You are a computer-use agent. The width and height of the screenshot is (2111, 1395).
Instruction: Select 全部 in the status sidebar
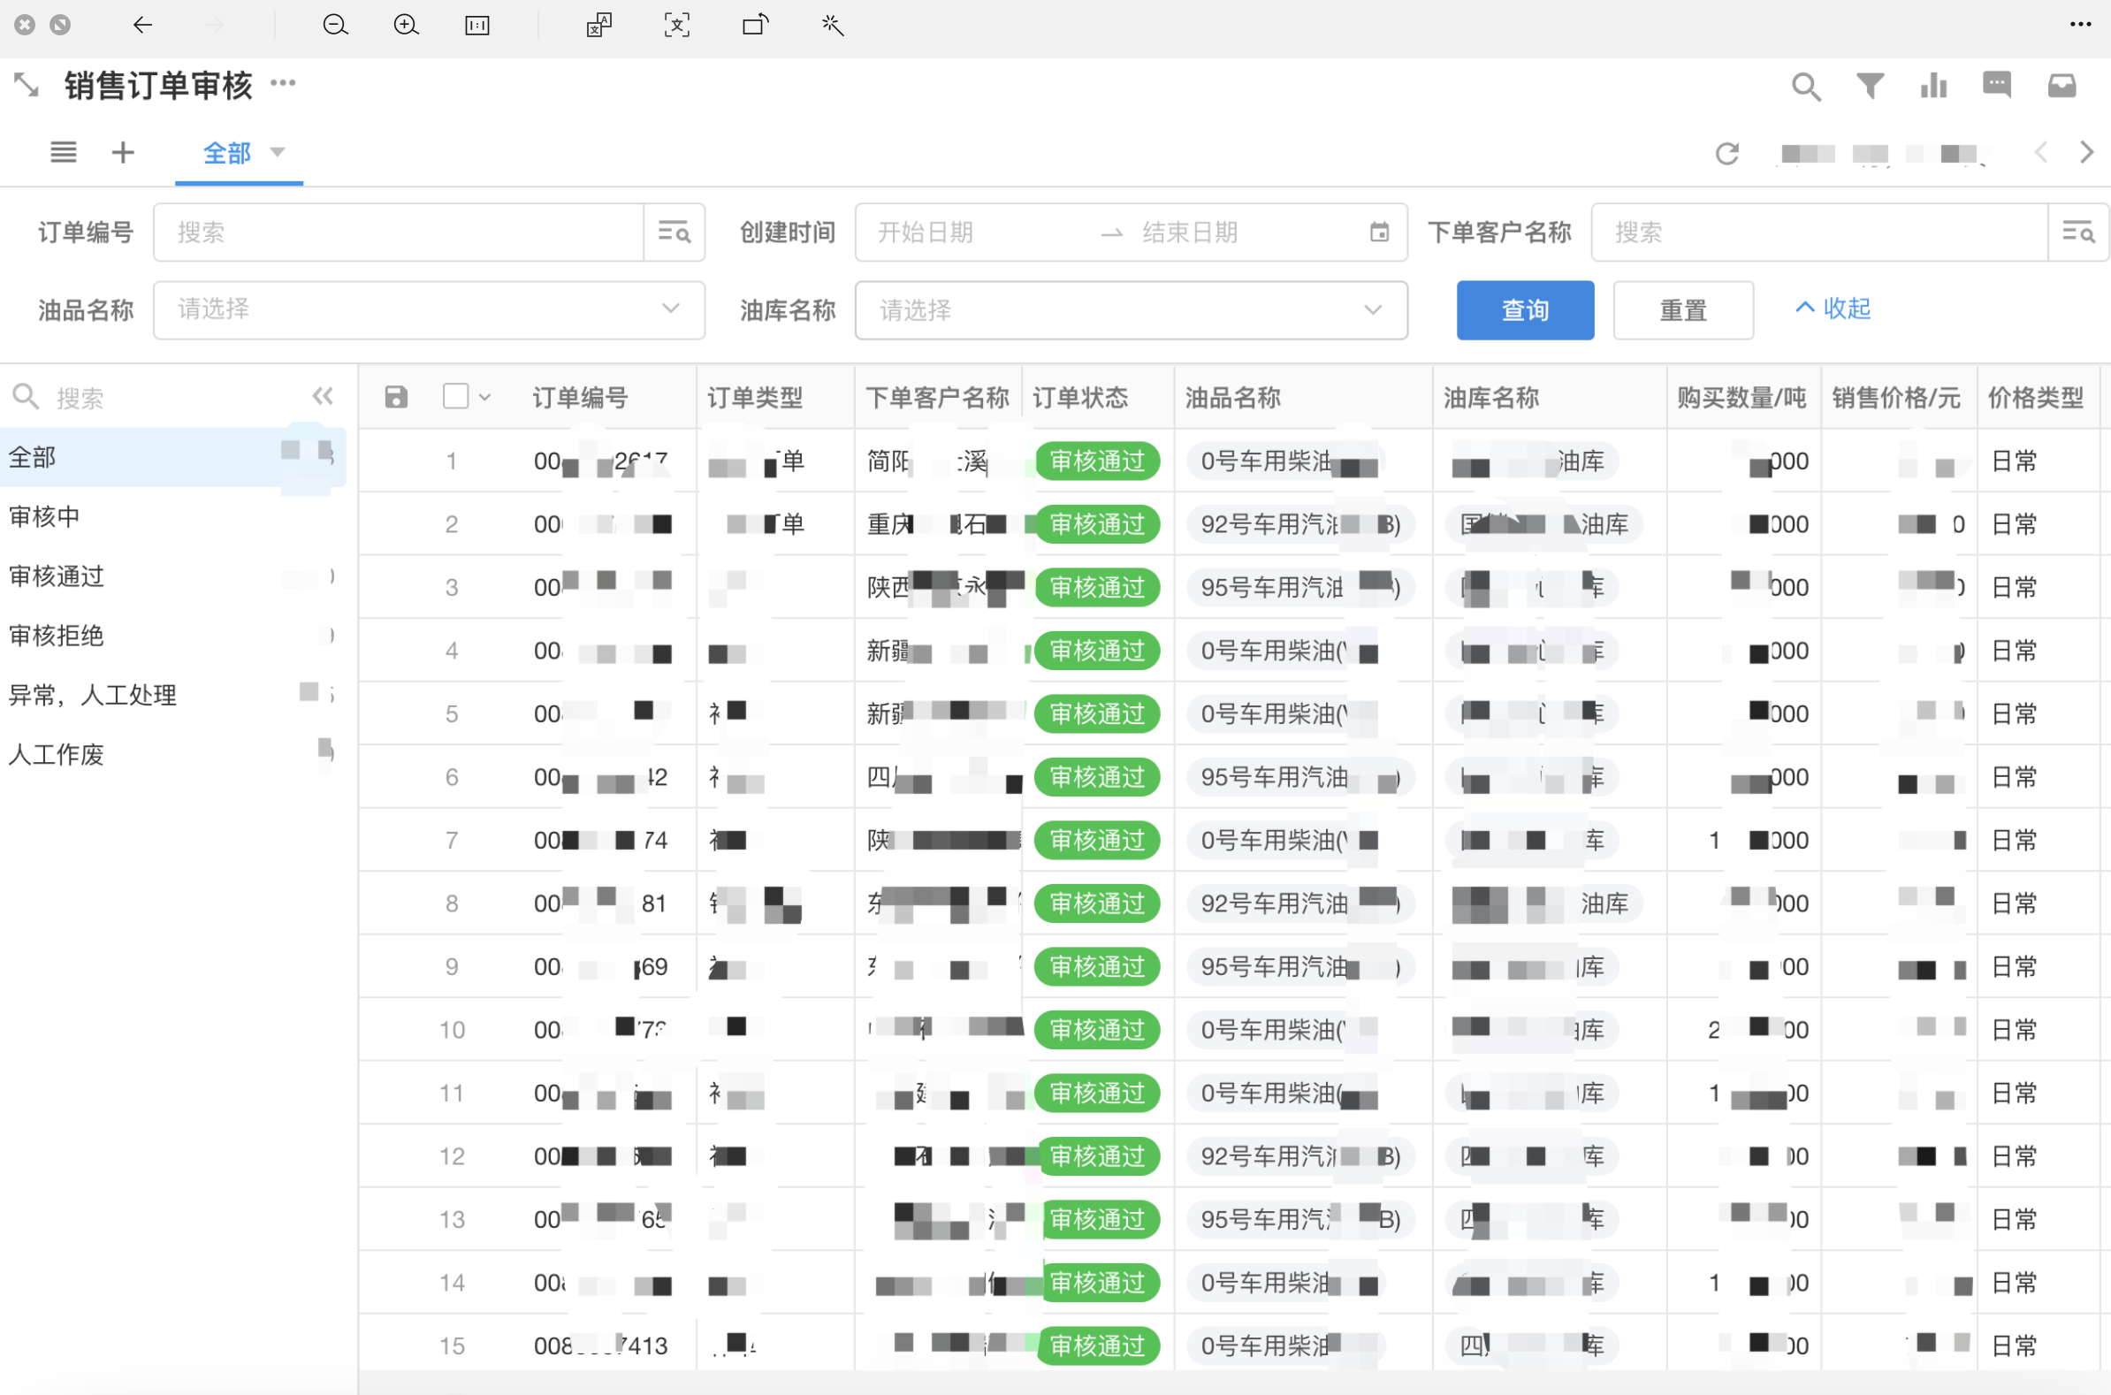click(x=172, y=457)
